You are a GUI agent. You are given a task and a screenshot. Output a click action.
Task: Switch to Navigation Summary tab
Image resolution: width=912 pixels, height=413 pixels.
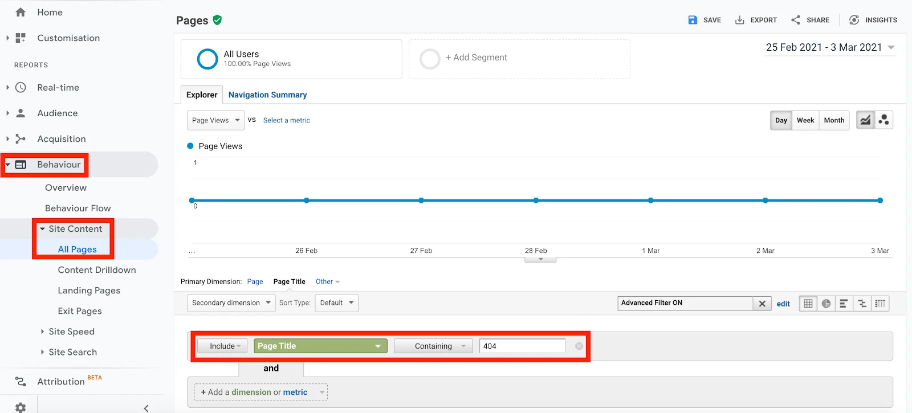[x=267, y=95]
